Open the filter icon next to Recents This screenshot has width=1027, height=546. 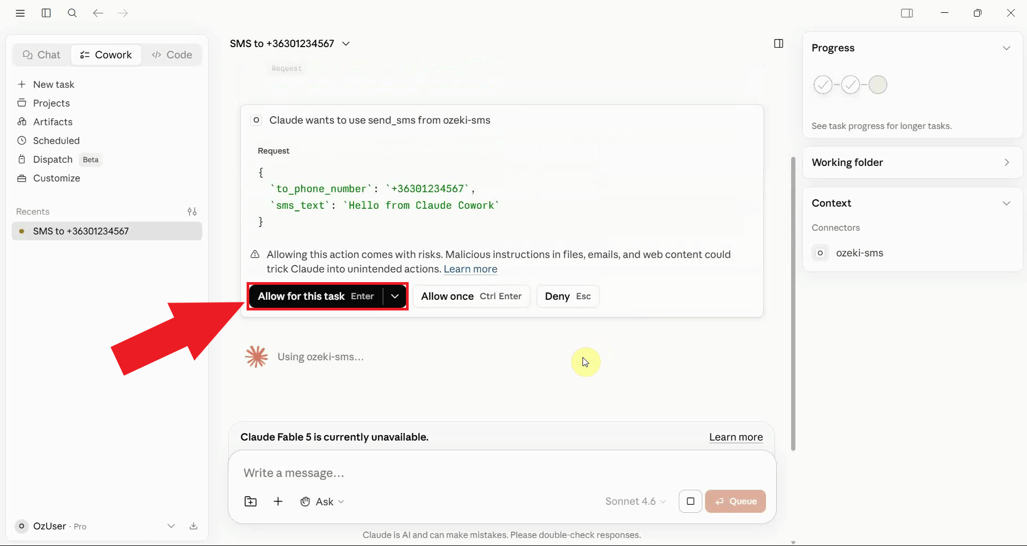click(192, 211)
